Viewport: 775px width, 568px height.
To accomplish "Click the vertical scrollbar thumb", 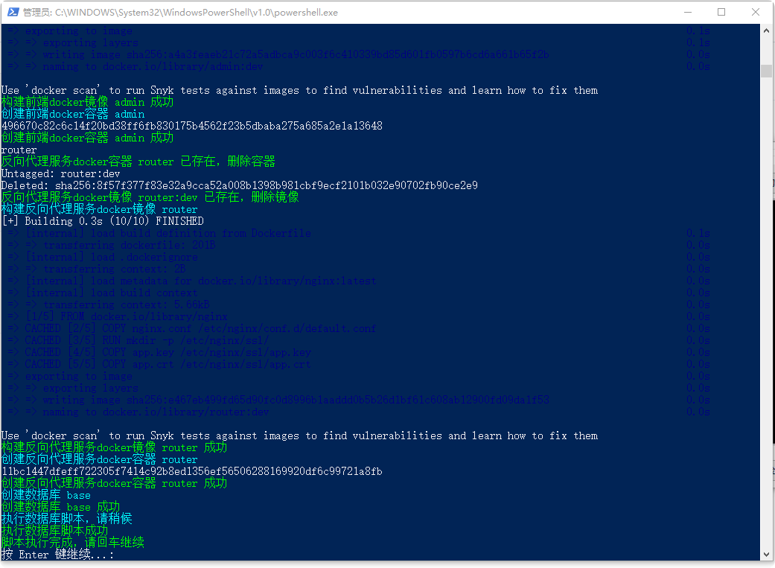I will pos(766,71).
